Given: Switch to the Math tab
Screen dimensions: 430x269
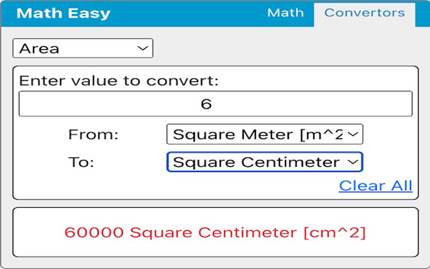Looking at the screenshot, I should [x=285, y=13].
